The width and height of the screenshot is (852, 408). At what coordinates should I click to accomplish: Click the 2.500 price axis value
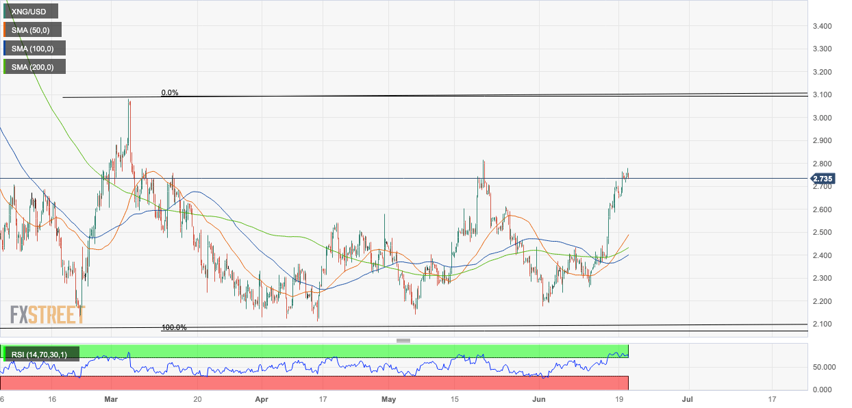823,233
